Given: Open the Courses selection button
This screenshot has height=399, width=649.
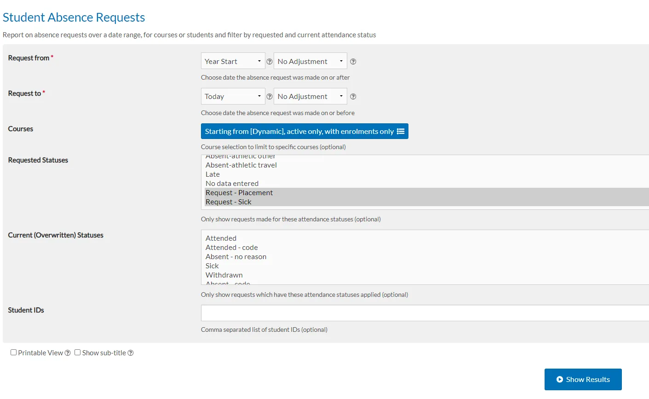Looking at the screenshot, I should 304,131.
